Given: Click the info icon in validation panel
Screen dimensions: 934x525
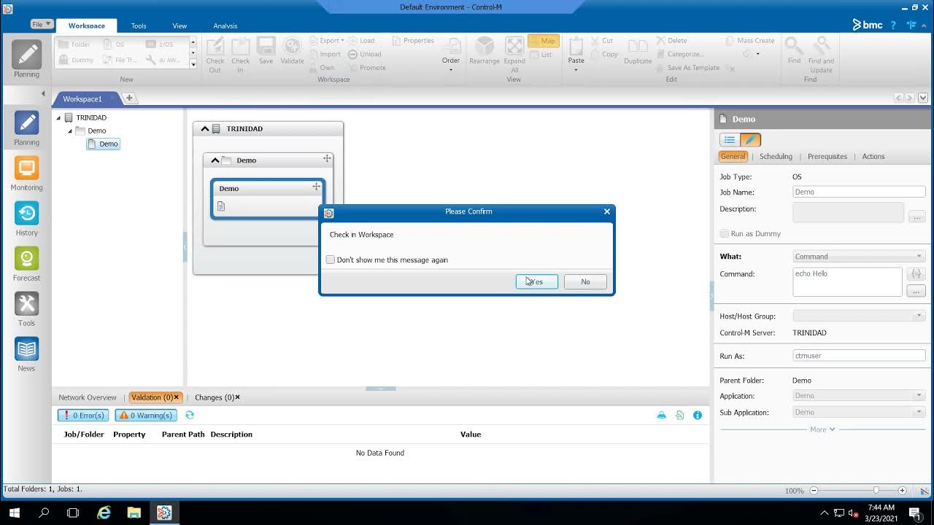Looking at the screenshot, I should coord(698,415).
